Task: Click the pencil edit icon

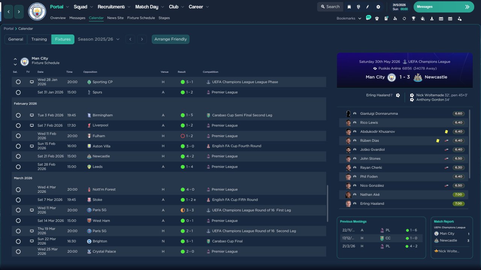Action: [368, 7]
